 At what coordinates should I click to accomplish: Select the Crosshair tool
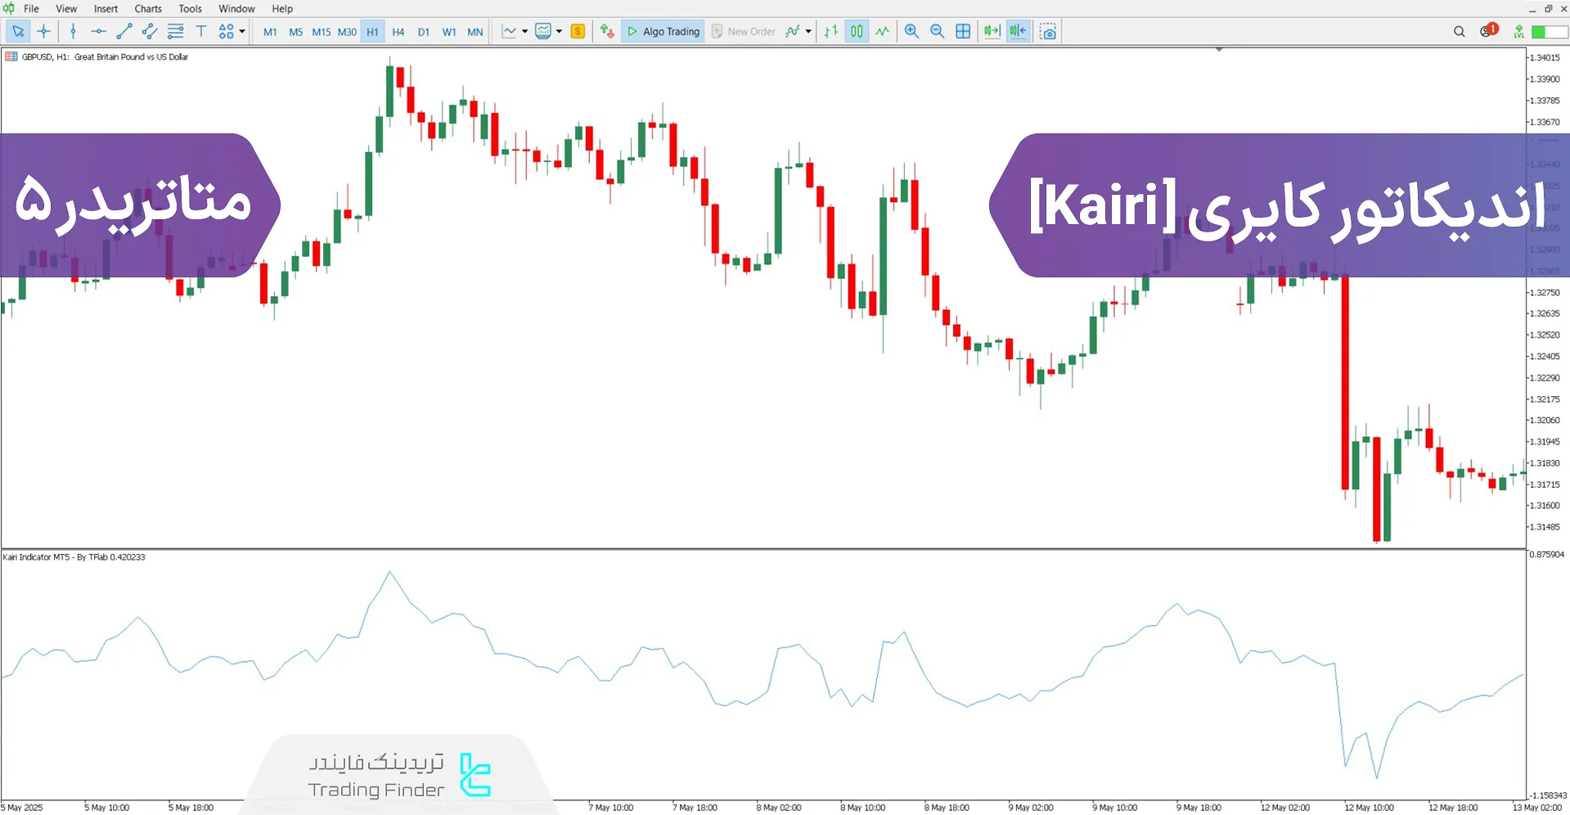[x=44, y=31]
